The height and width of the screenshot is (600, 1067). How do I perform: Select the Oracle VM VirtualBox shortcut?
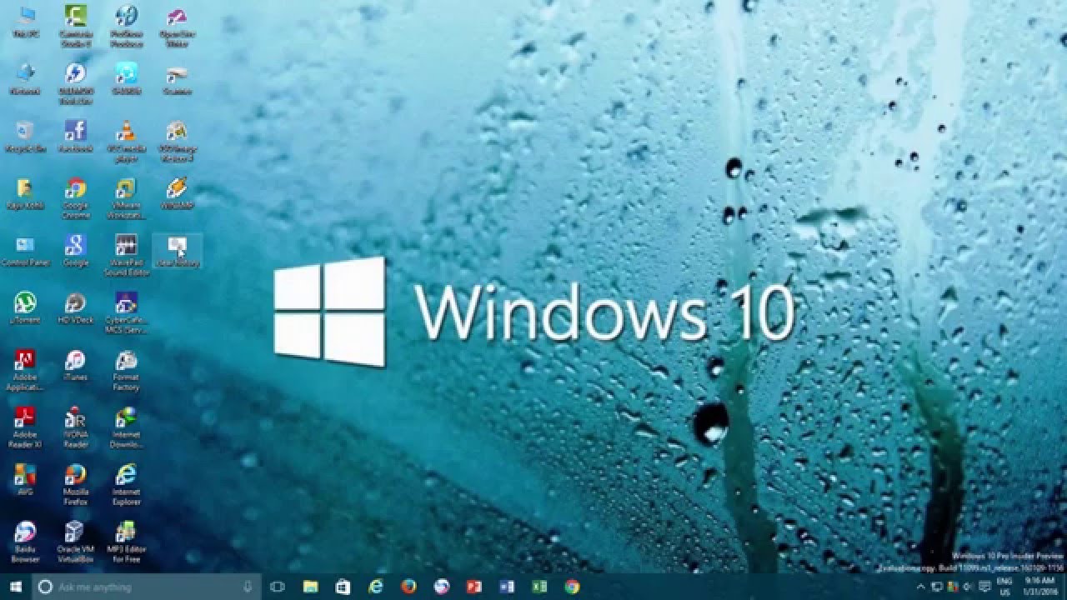pyautogui.click(x=75, y=542)
